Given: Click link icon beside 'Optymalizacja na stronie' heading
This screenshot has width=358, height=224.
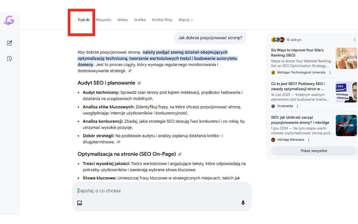Looking at the screenshot, I should click(180, 154).
